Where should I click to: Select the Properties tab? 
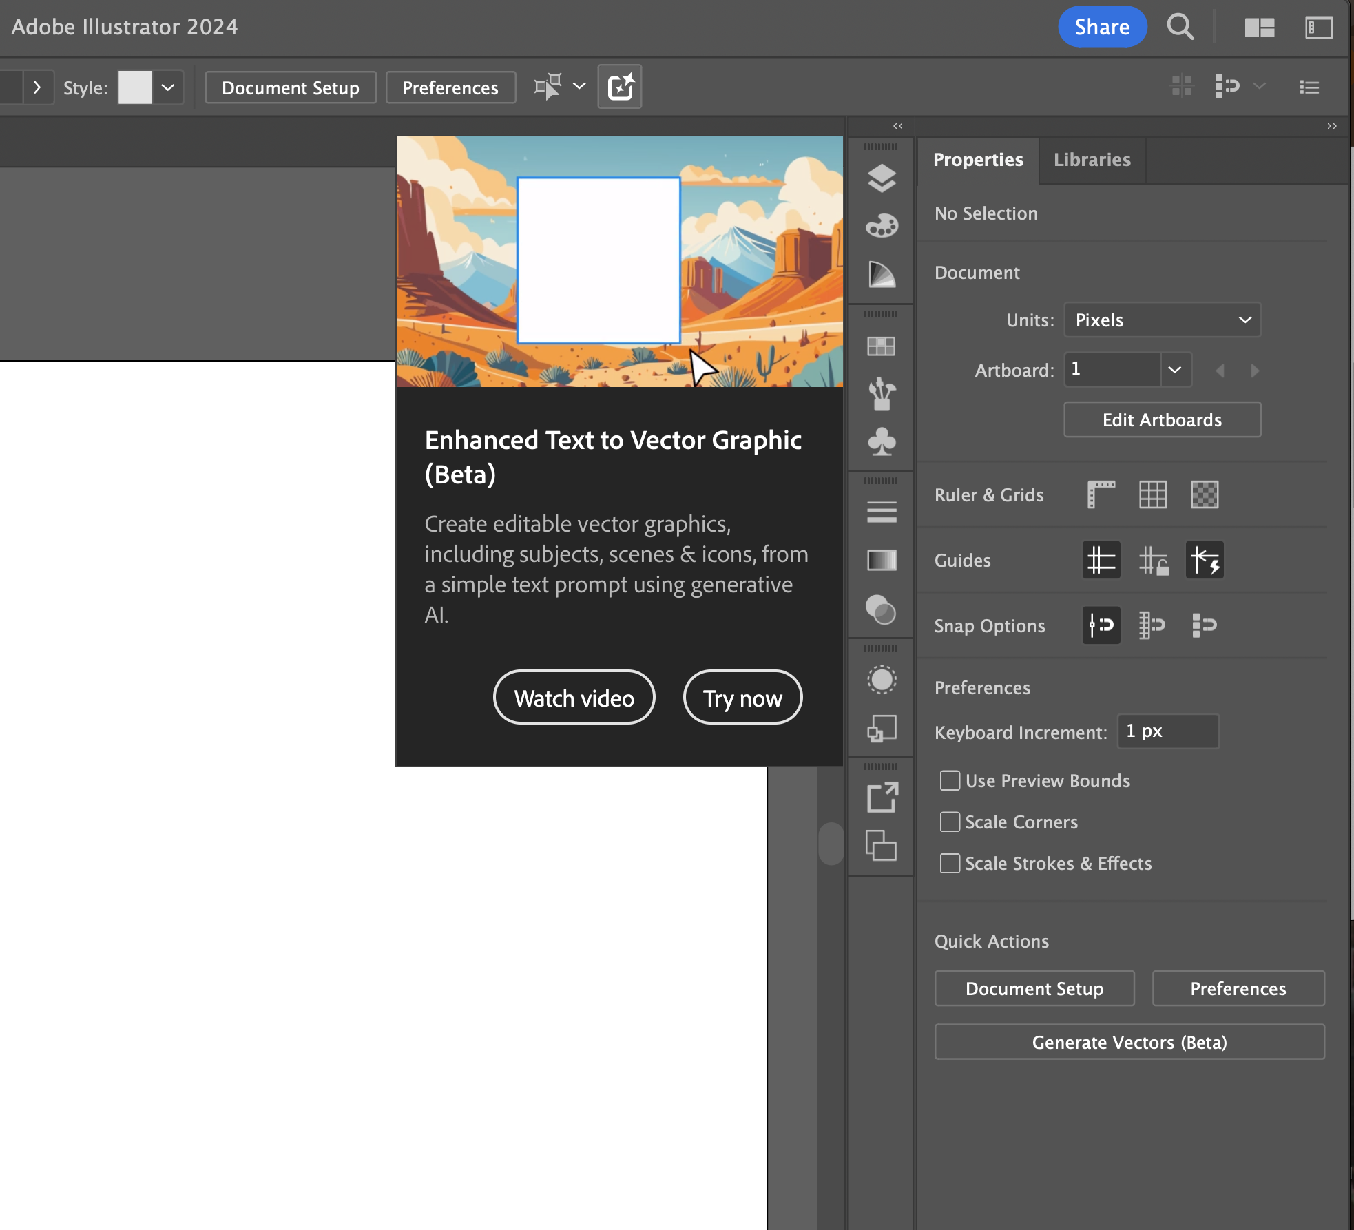click(978, 160)
